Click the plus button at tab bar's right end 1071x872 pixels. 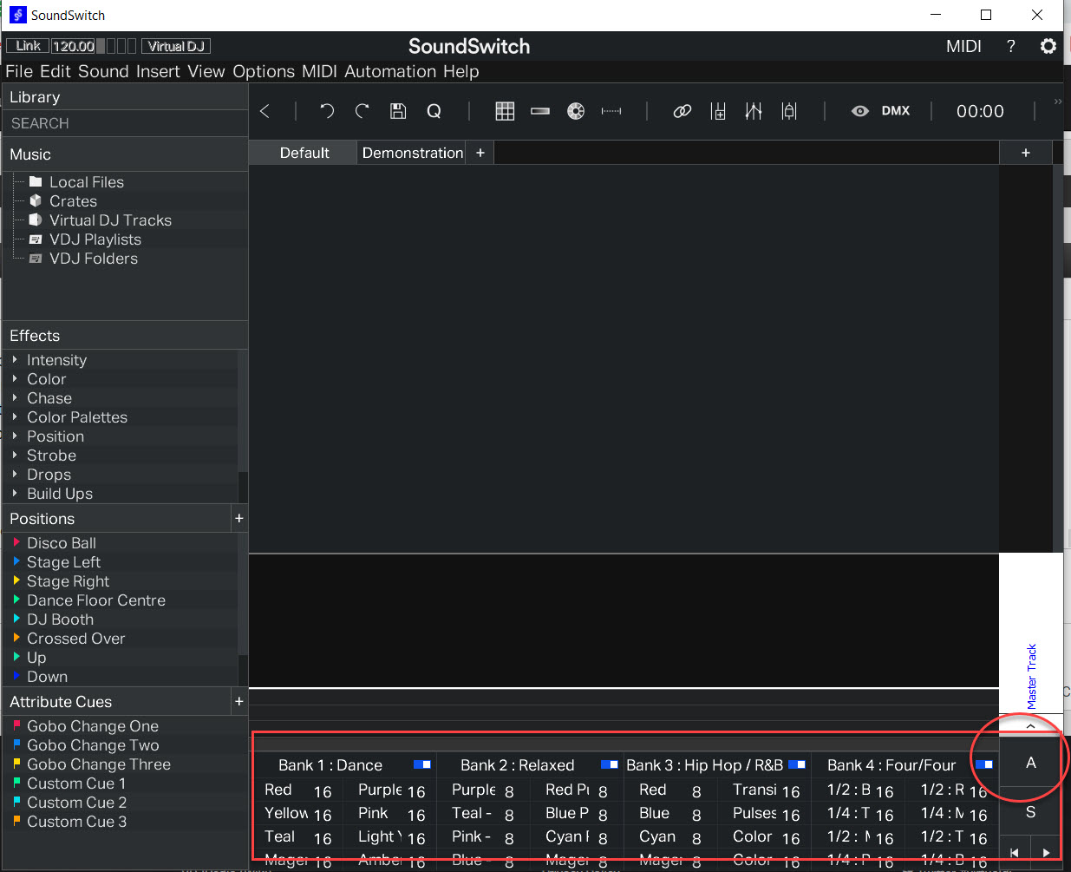[x=1026, y=153]
